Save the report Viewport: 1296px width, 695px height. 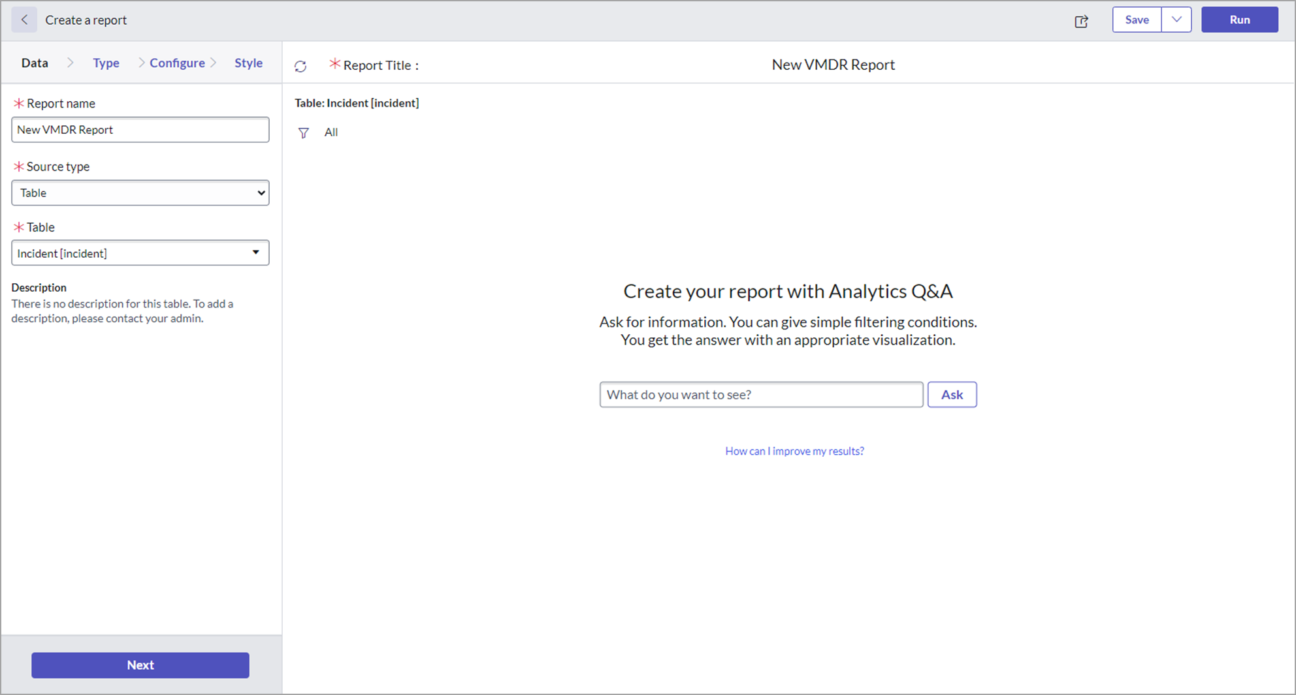pyautogui.click(x=1137, y=20)
